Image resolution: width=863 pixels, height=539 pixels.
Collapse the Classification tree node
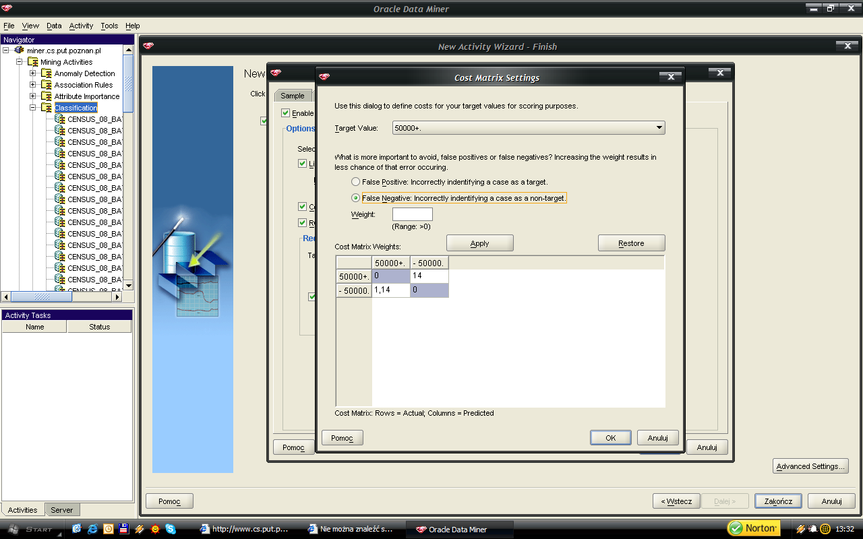[x=33, y=108]
